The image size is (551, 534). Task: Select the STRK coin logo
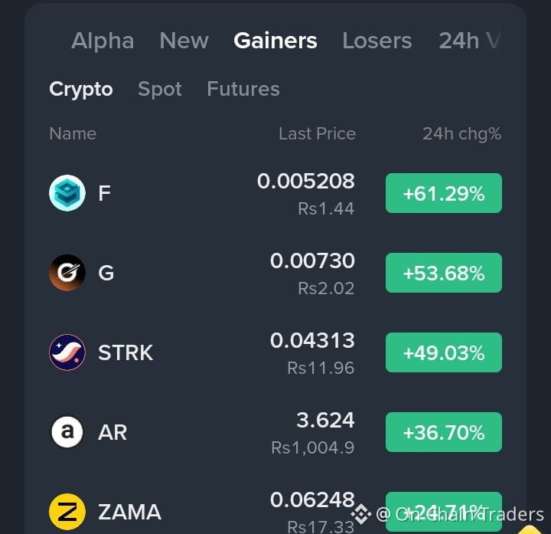pyautogui.click(x=67, y=352)
